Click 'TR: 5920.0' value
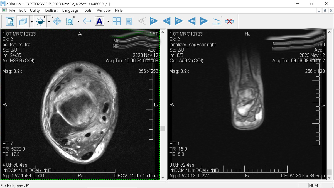The height and width of the screenshot is (188, 334). pos(14,149)
